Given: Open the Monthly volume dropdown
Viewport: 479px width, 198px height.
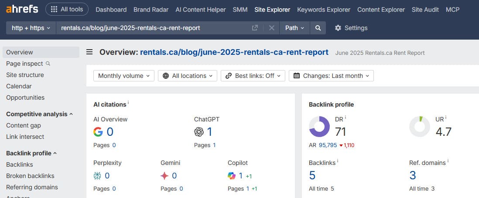Looking at the screenshot, I should (x=124, y=76).
